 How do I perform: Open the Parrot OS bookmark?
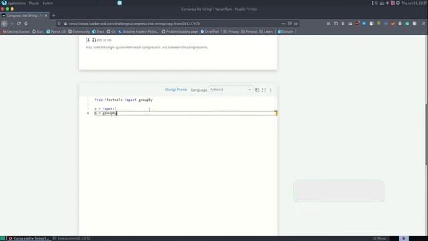click(56, 31)
